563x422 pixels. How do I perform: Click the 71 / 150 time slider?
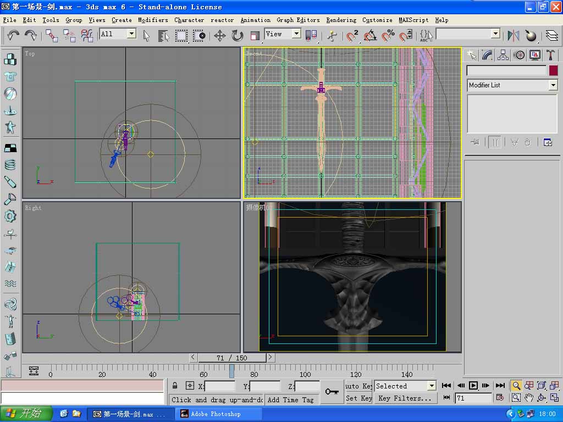click(x=232, y=358)
